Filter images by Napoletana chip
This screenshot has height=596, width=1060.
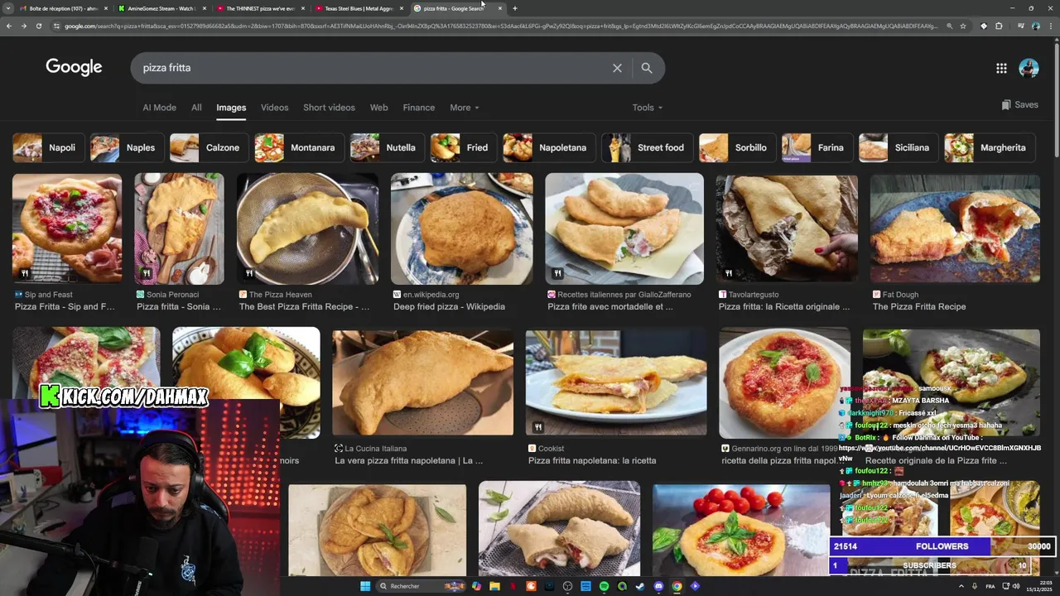tap(549, 147)
